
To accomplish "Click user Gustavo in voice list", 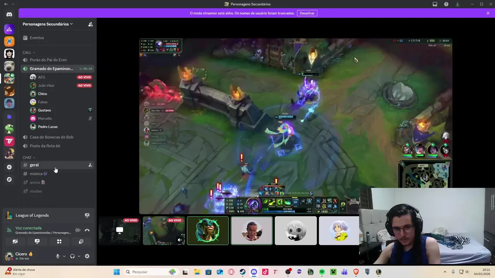I will pyautogui.click(x=61, y=110).
